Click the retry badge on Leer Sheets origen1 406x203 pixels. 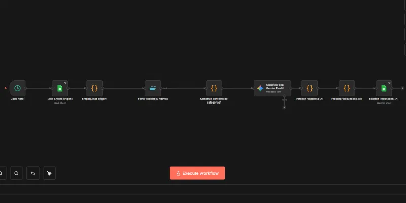pos(65,83)
